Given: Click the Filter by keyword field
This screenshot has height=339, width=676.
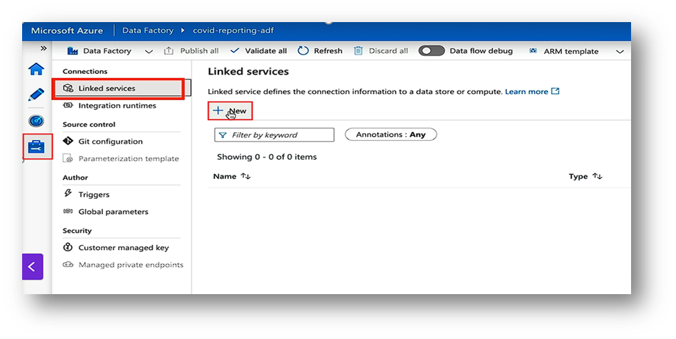Looking at the screenshot, I should (274, 135).
